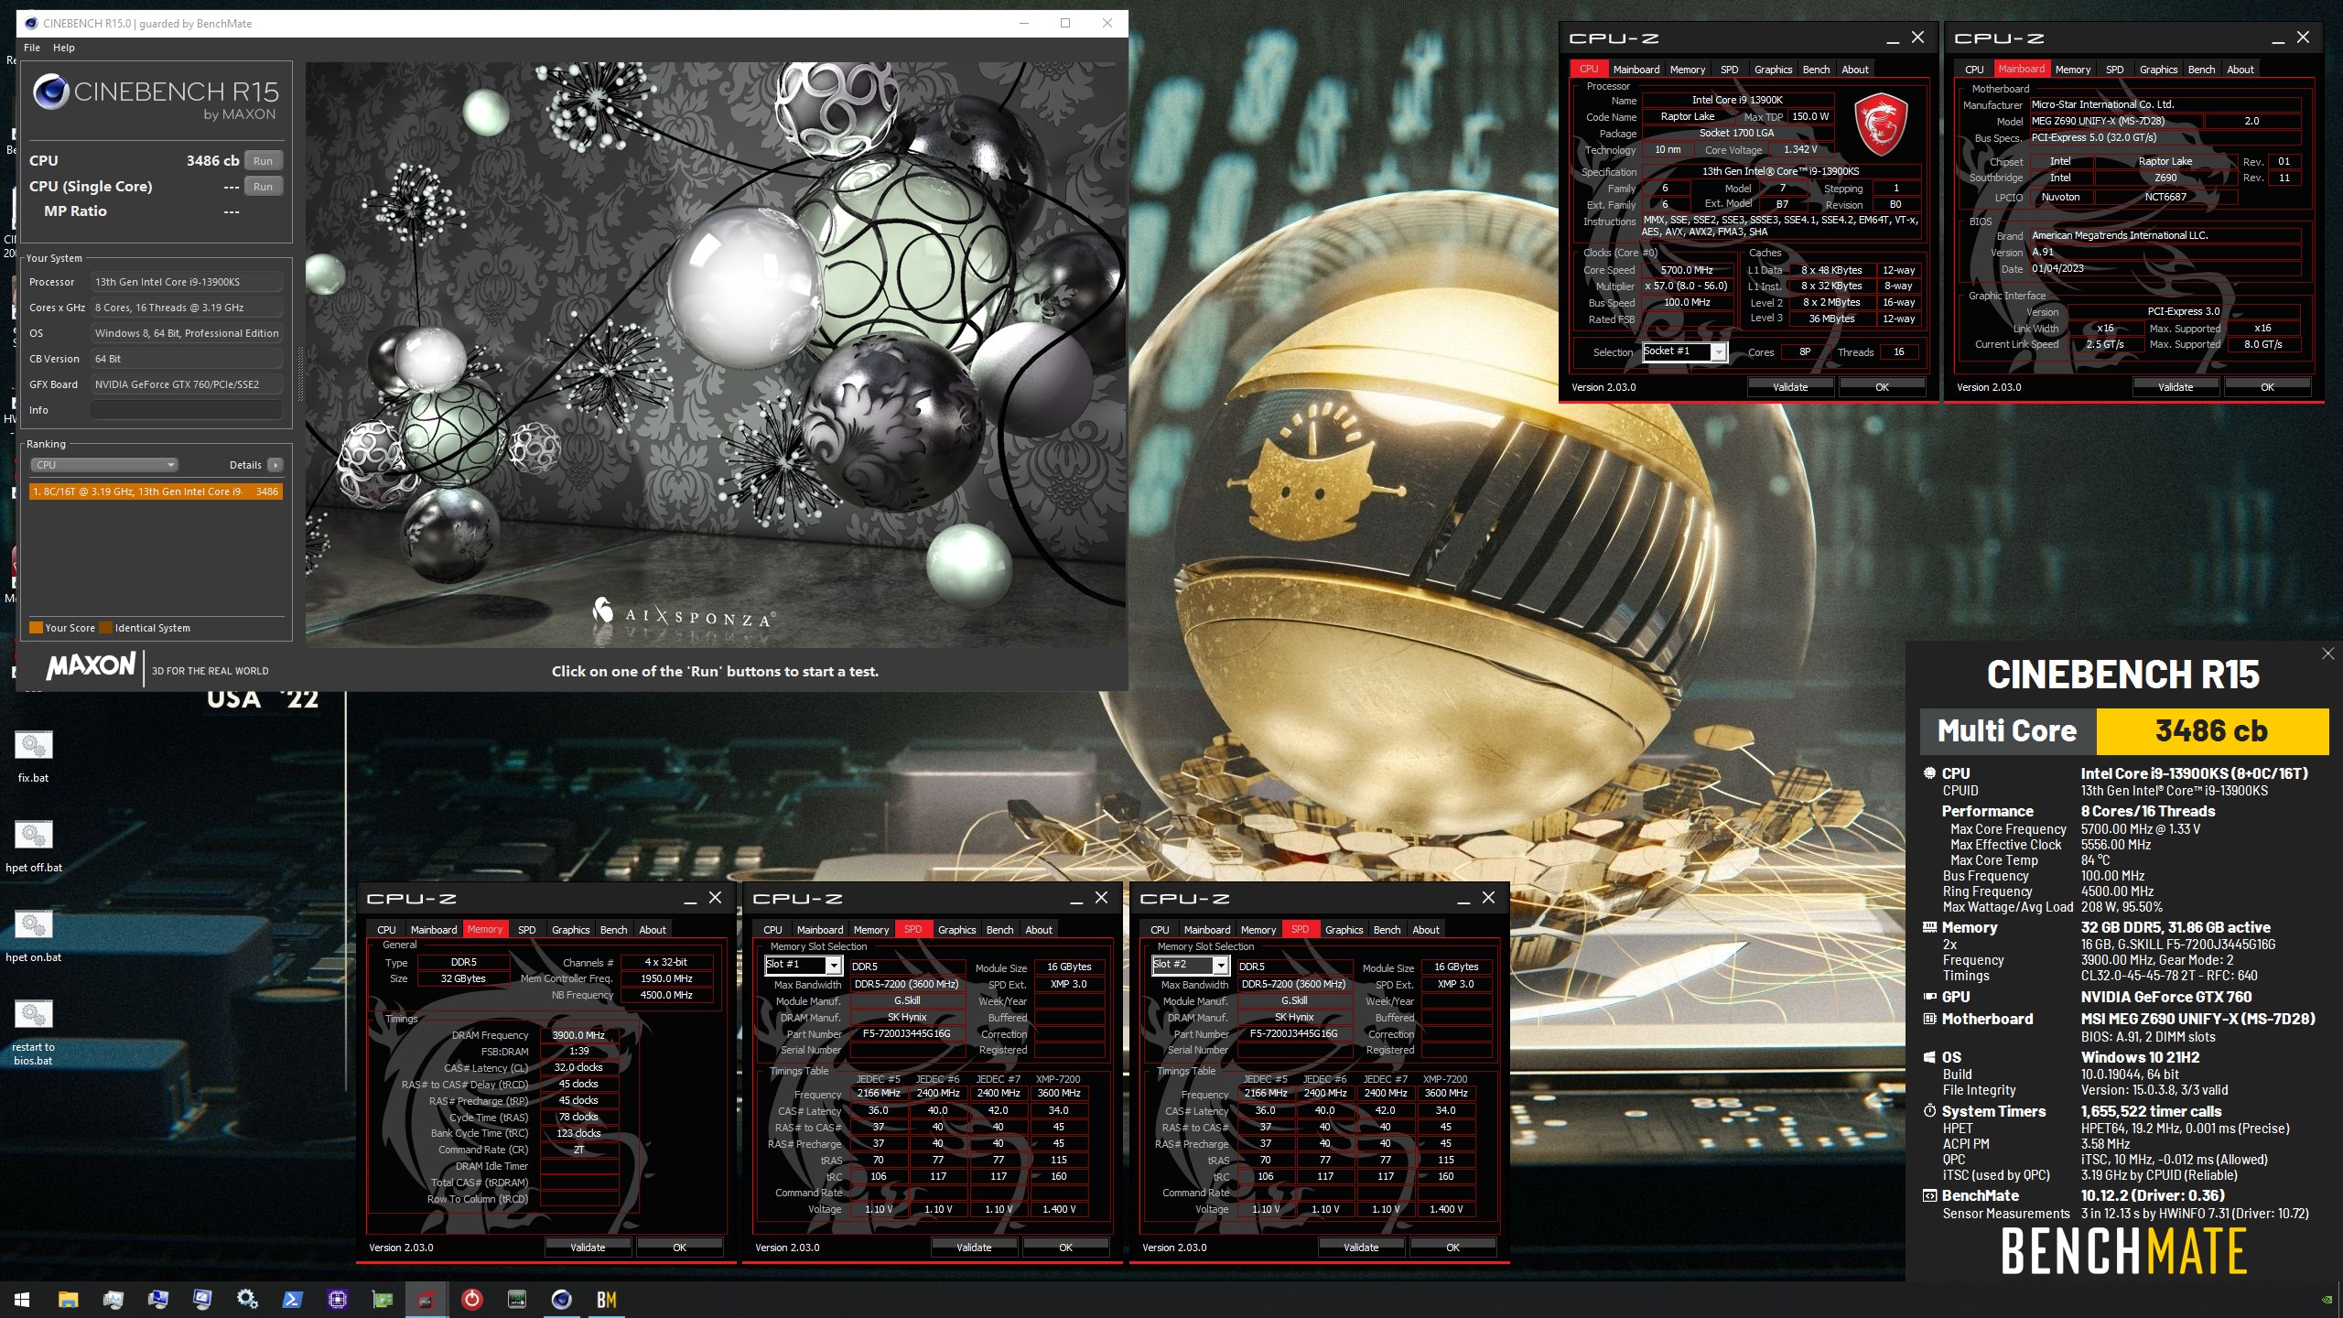Open File Explorer from the taskbar
2343x1318 pixels.
[x=68, y=1299]
